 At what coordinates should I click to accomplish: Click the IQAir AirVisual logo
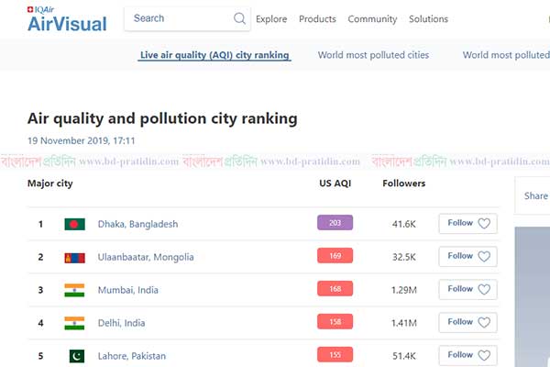[x=67, y=19]
